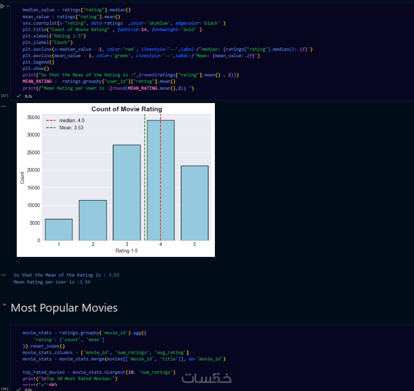Click the 'Top 10 Most Rated Movies' print line
Viewport: 414px width, 391px height.
[x=70, y=379]
